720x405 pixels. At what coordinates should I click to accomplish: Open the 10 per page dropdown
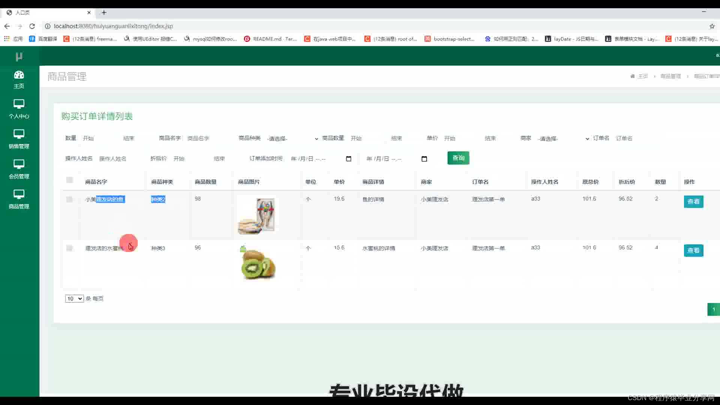(74, 298)
